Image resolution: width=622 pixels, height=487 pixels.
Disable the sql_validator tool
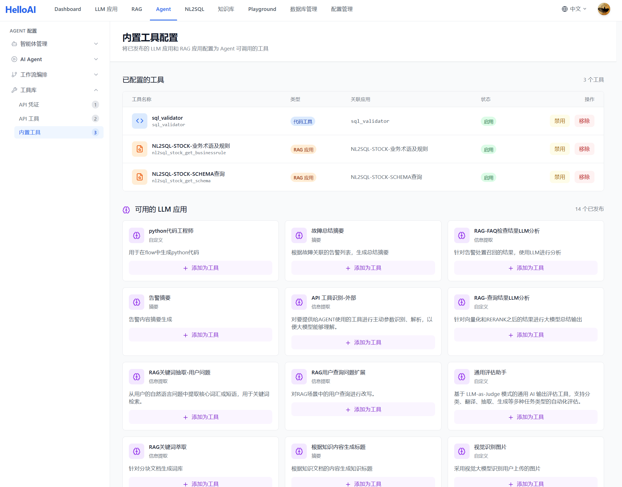click(x=559, y=121)
